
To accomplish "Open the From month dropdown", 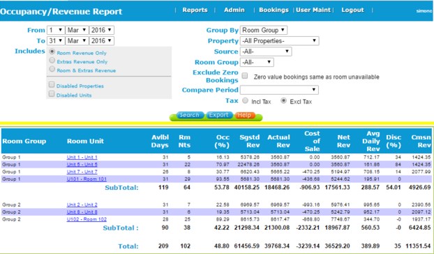I will pos(77,30).
